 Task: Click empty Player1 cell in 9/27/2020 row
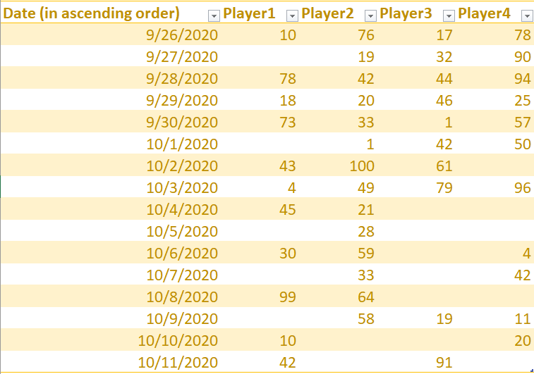coord(261,56)
